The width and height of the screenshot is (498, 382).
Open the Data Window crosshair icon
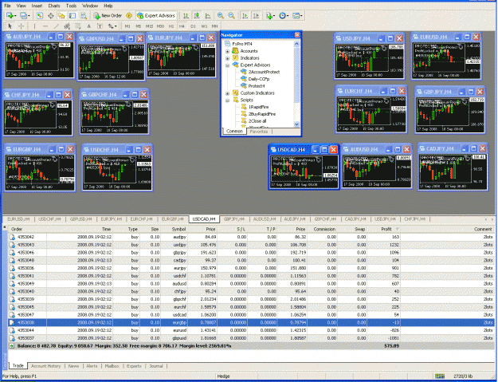tap(50, 15)
